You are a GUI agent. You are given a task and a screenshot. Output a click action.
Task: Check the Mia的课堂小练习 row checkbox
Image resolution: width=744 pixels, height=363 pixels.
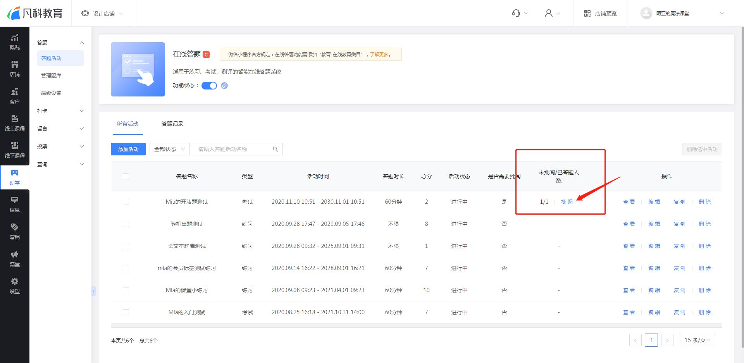click(x=126, y=290)
